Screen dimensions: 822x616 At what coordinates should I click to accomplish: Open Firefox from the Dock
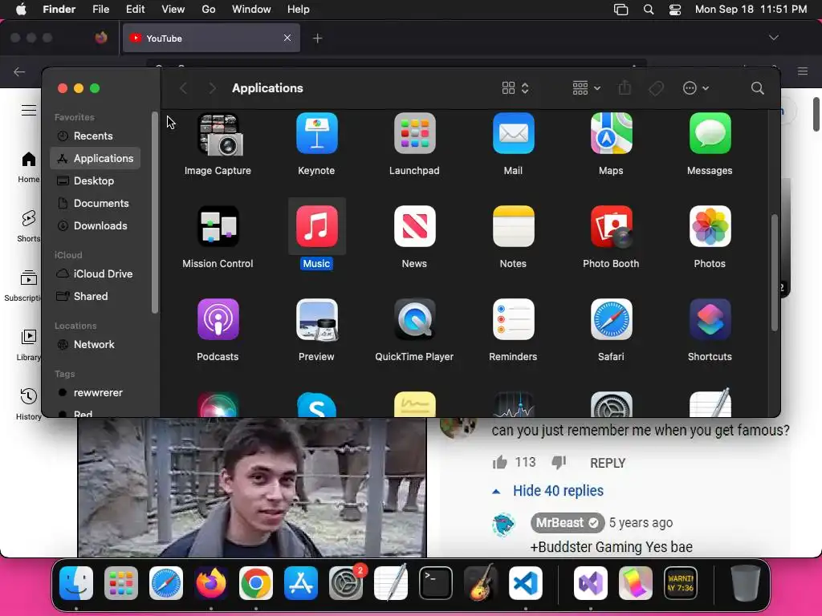point(211,583)
